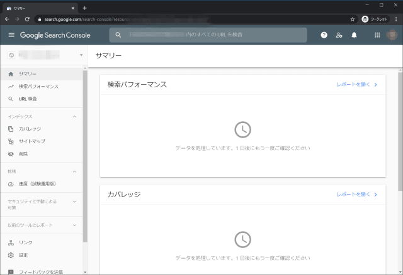Open the Google apps grid
Viewport: 403px width, 275px height.
tap(377, 35)
